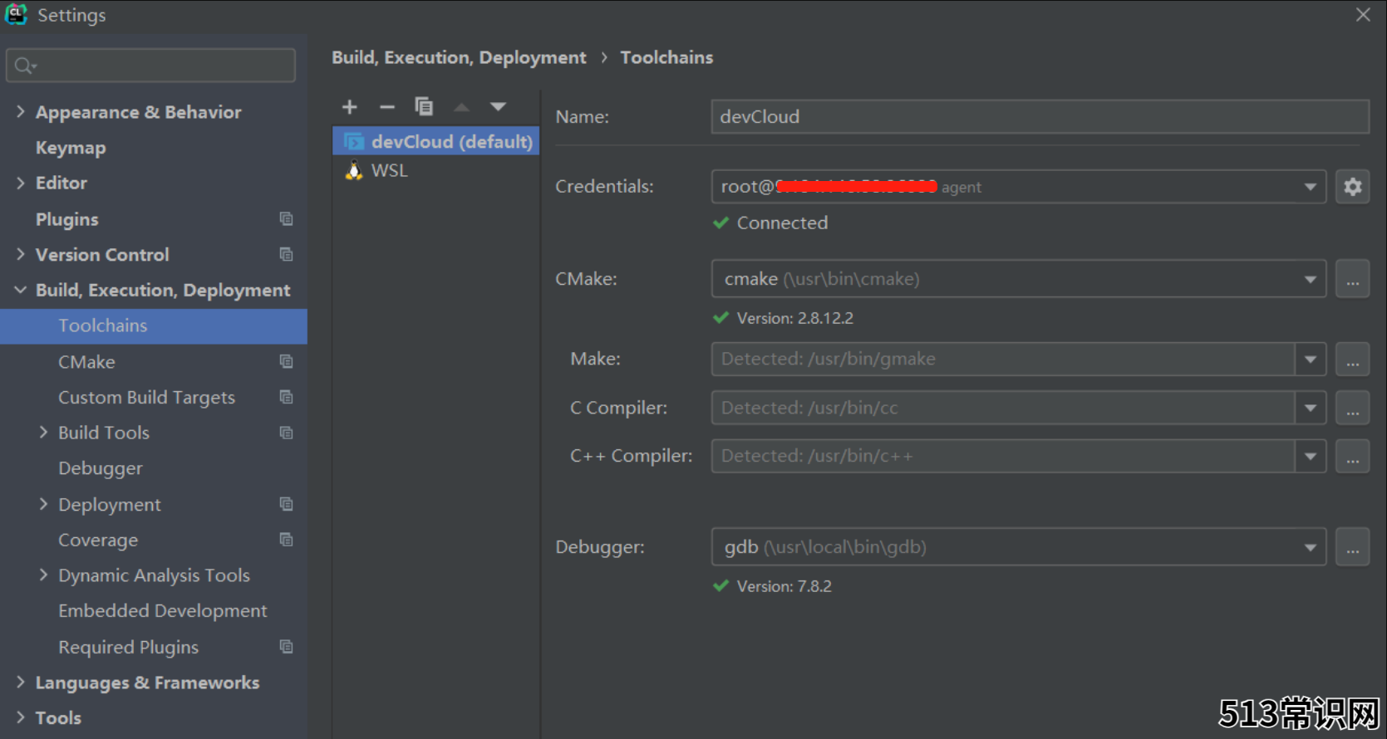Browse for CMake executable path
Image resolution: width=1387 pixels, height=739 pixels.
pyautogui.click(x=1353, y=279)
